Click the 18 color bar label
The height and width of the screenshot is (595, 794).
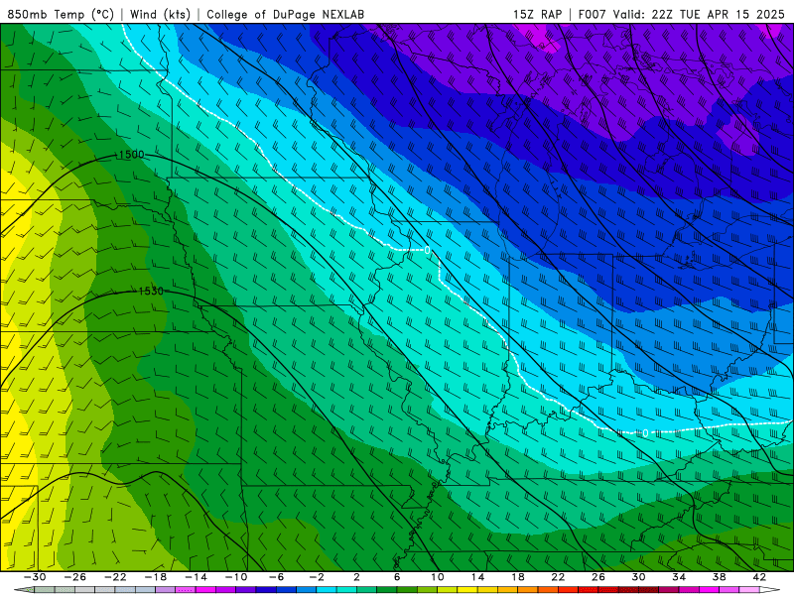517,577
